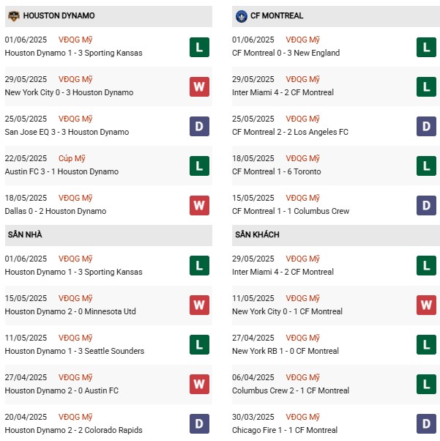440x441 pixels.
Task: Click the W badge for New York City 0-3 Houston Dynamo
Action: (x=199, y=86)
